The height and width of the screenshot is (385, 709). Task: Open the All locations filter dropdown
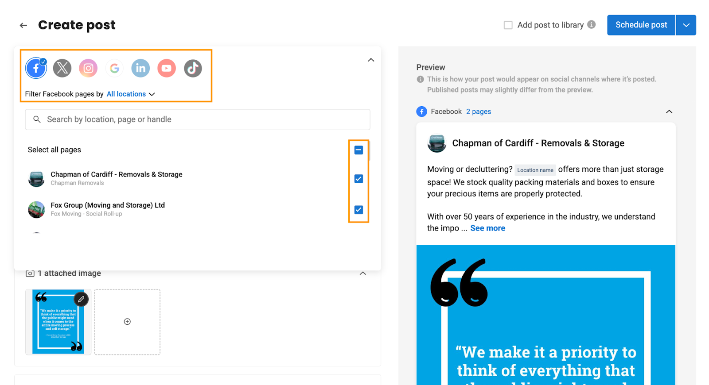tap(131, 94)
